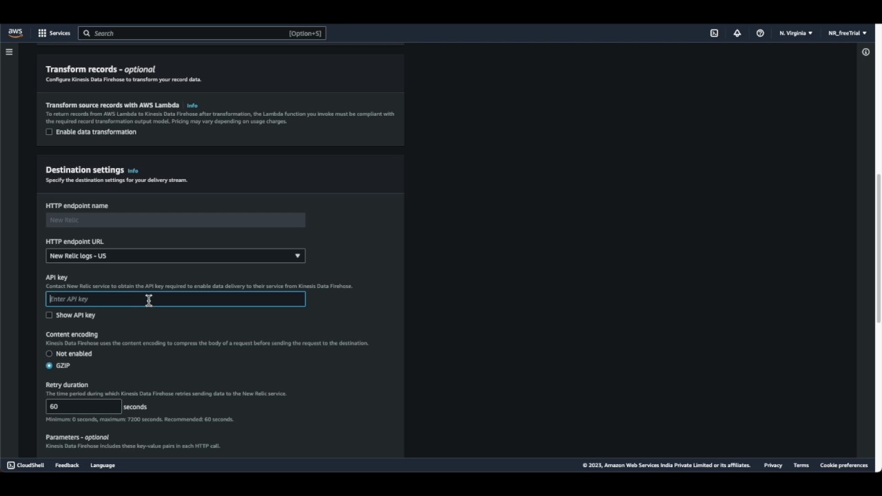The image size is (882, 496).
Task: Select Not enabled content encoding
Action: (49, 354)
